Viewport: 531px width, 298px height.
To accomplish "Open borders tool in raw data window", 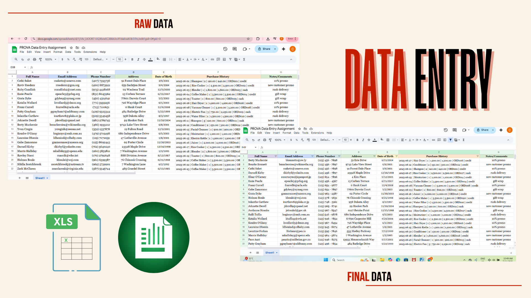I will pos(164,59).
